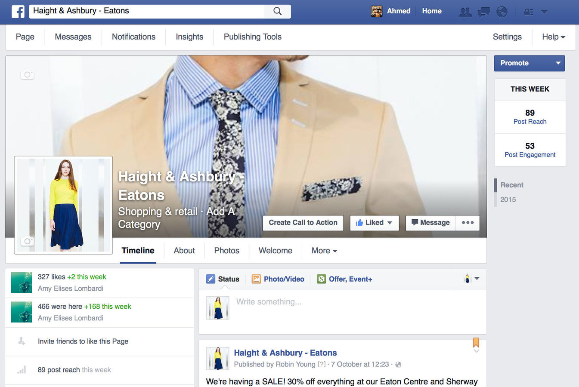Open the Liked dropdown button
Screen dimensions: 579x387
(x=375, y=223)
